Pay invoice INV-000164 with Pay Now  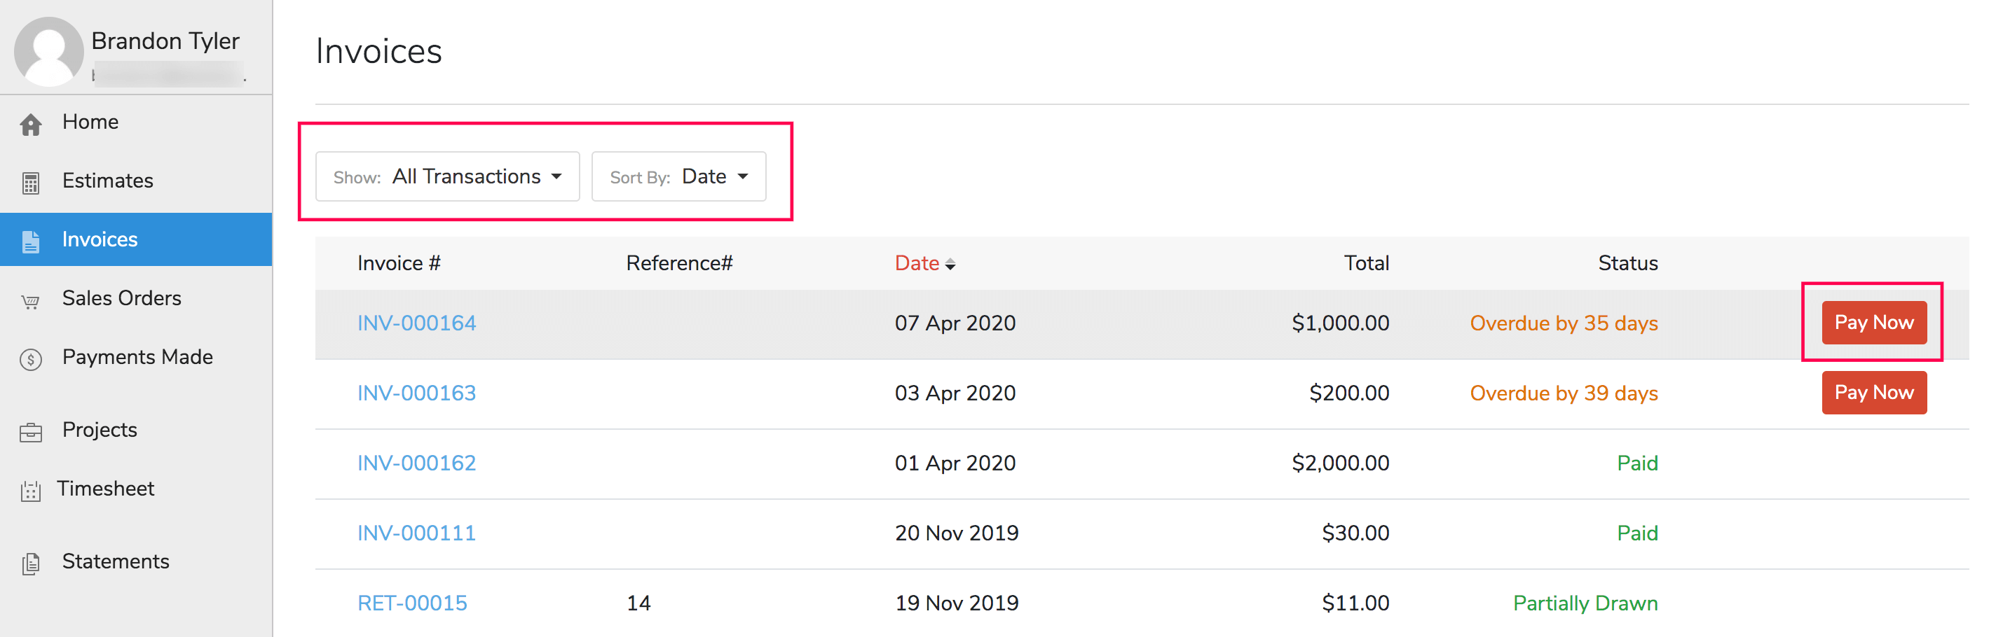tap(1873, 322)
